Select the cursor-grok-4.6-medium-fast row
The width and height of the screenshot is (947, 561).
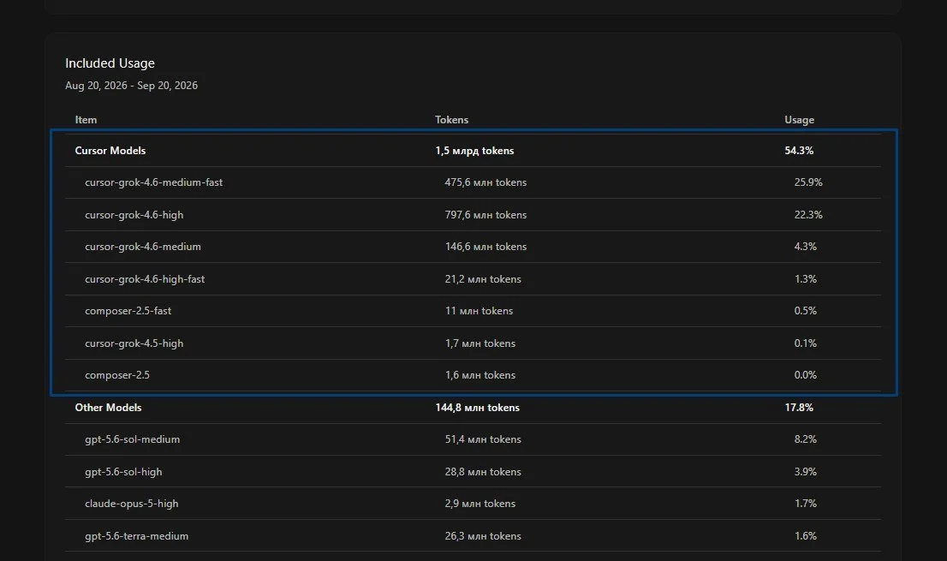[x=473, y=182]
